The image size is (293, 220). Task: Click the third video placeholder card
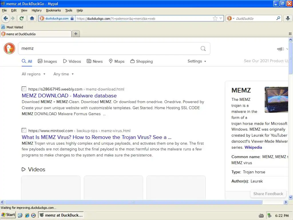tap(176, 188)
